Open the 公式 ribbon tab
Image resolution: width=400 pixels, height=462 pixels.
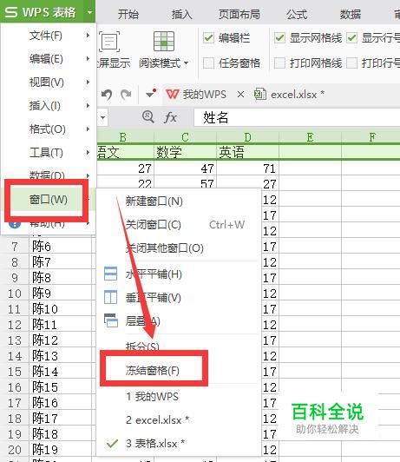(297, 14)
